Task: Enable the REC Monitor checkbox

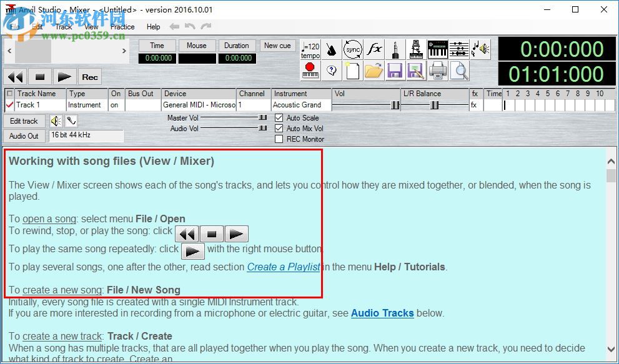Action: point(279,139)
